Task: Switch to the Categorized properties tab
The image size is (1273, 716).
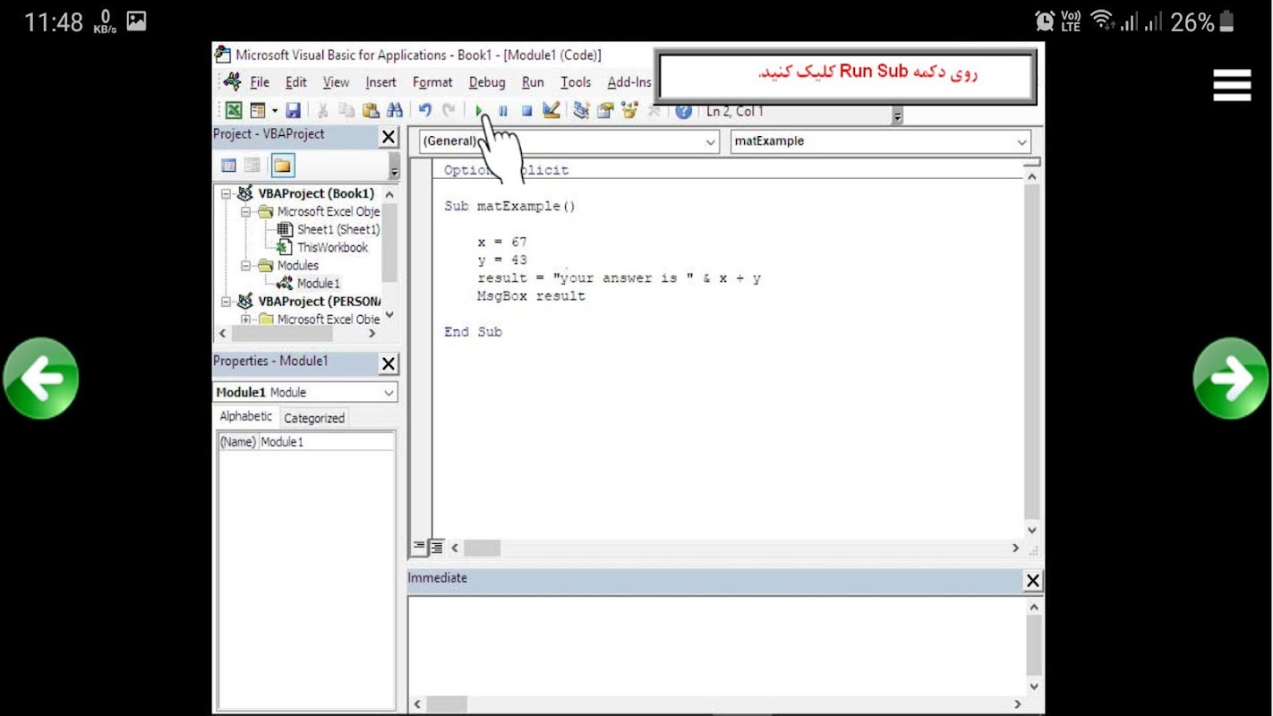Action: (314, 418)
